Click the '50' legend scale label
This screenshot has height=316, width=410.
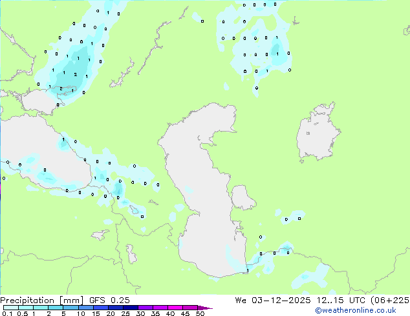[x=200, y=313]
